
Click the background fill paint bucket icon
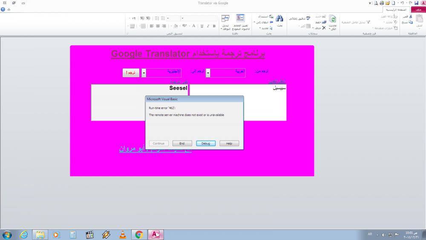tap(176, 26)
